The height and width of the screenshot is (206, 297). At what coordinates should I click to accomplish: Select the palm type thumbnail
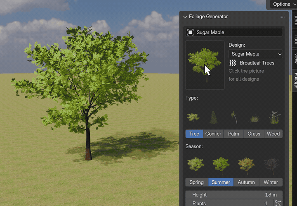tap(234, 118)
